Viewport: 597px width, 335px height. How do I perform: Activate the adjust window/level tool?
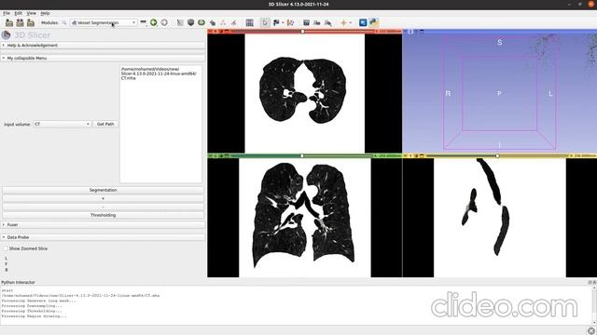click(x=290, y=22)
